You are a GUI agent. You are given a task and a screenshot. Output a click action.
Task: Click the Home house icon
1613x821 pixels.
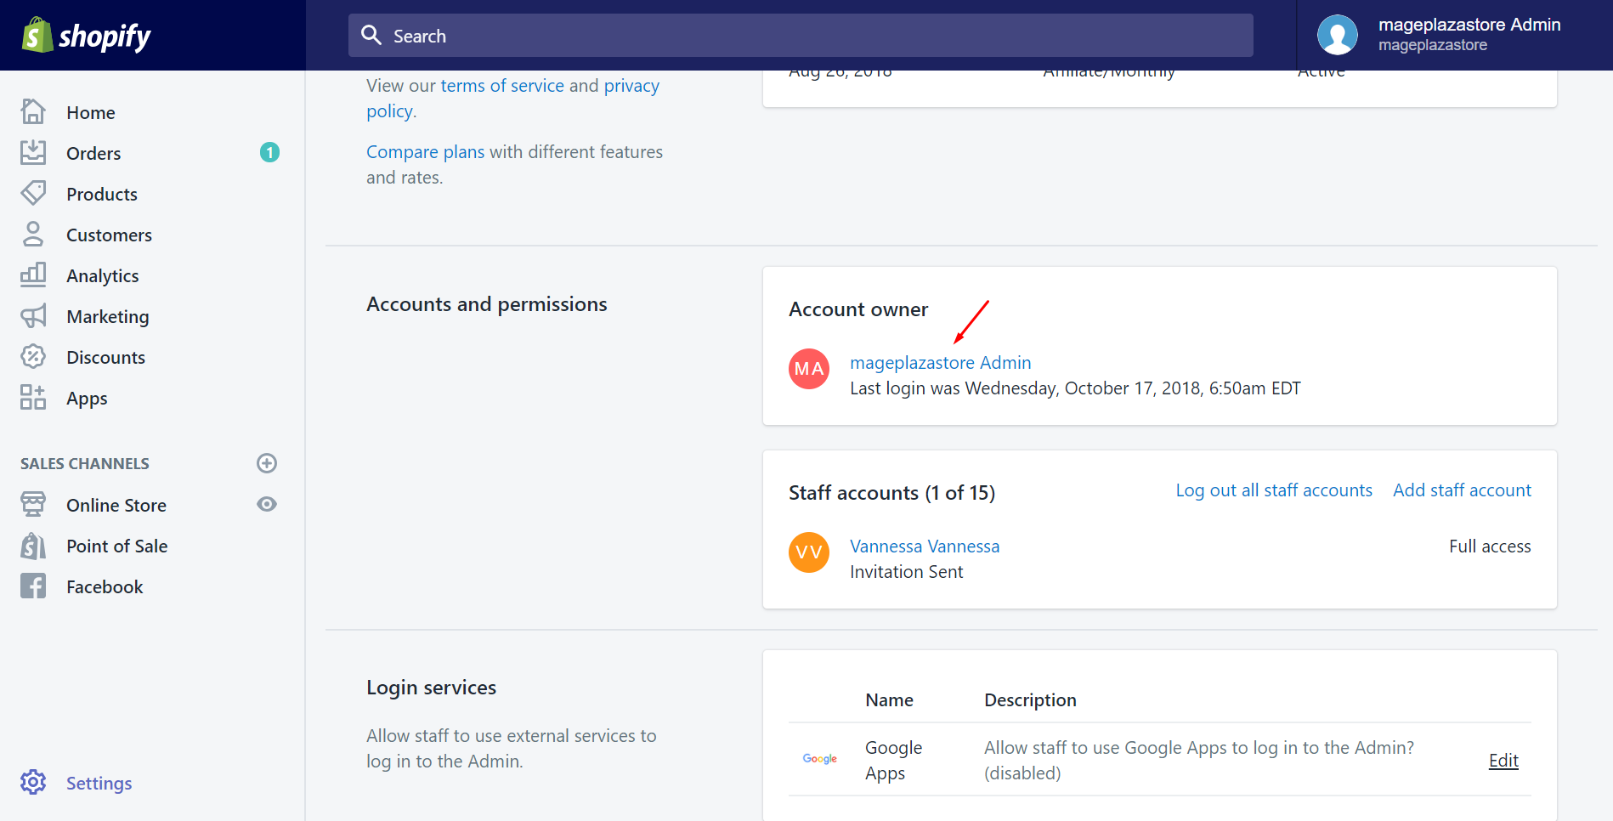click(x=33, y=111)
